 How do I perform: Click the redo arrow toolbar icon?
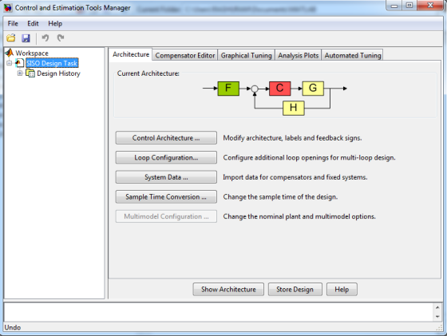[x=61, y=38]
